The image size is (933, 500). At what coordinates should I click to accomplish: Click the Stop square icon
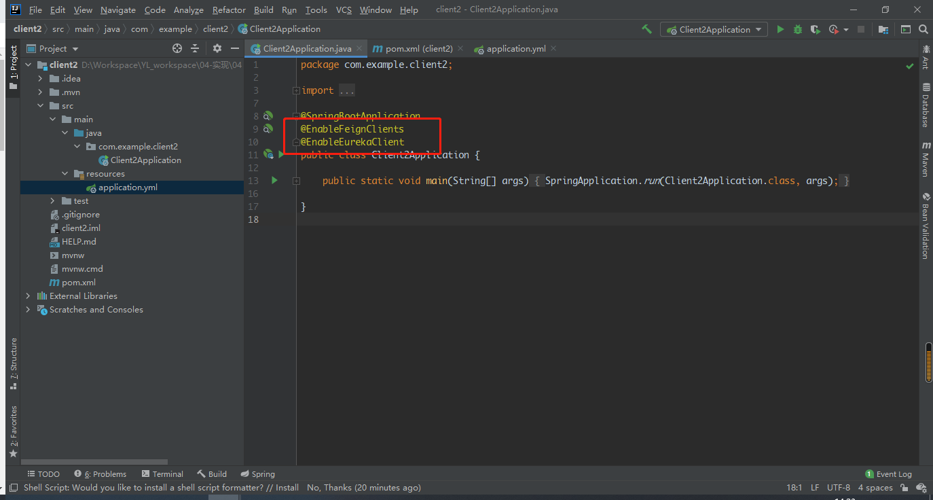click(861, 29)
